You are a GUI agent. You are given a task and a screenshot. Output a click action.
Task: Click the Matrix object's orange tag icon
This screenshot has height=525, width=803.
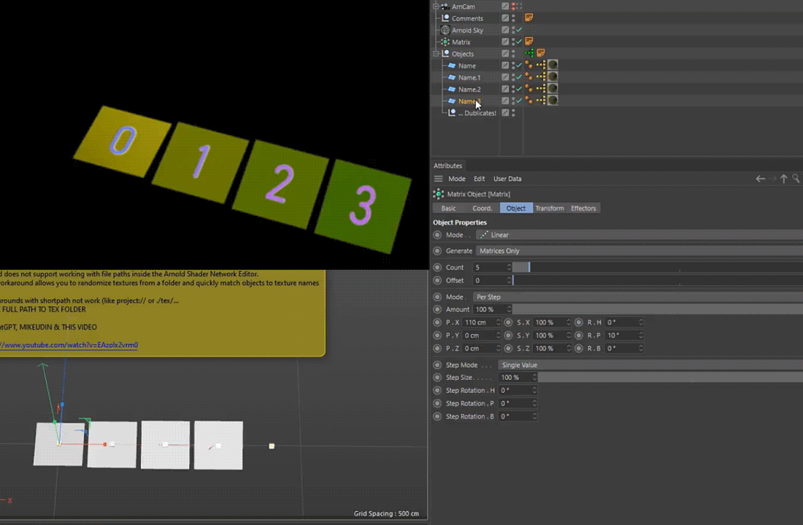click(x=529, y=42)
